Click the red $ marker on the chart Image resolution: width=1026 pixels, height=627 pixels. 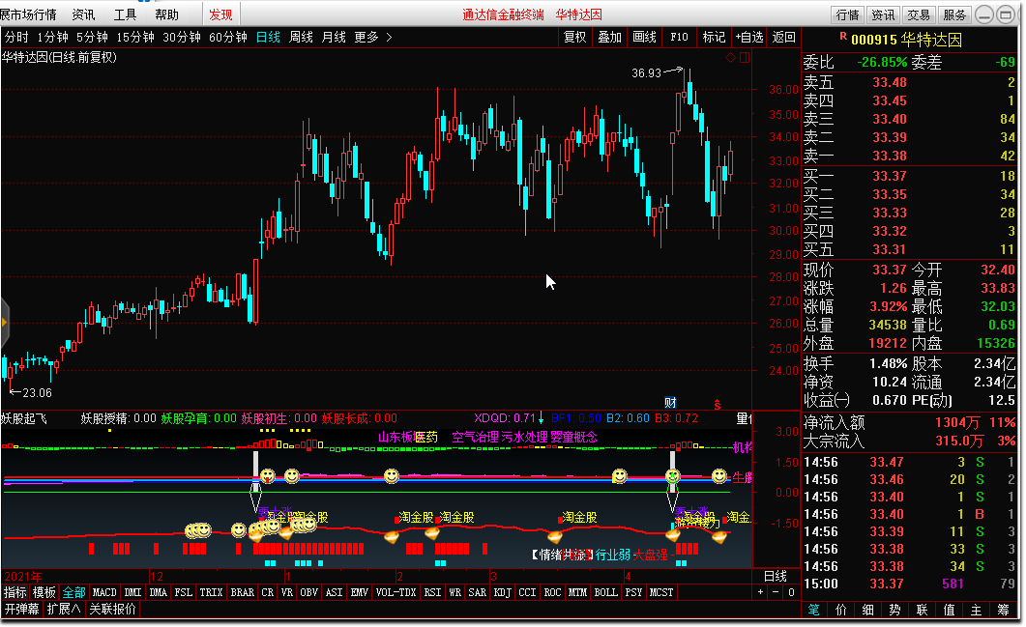[718, 405]
